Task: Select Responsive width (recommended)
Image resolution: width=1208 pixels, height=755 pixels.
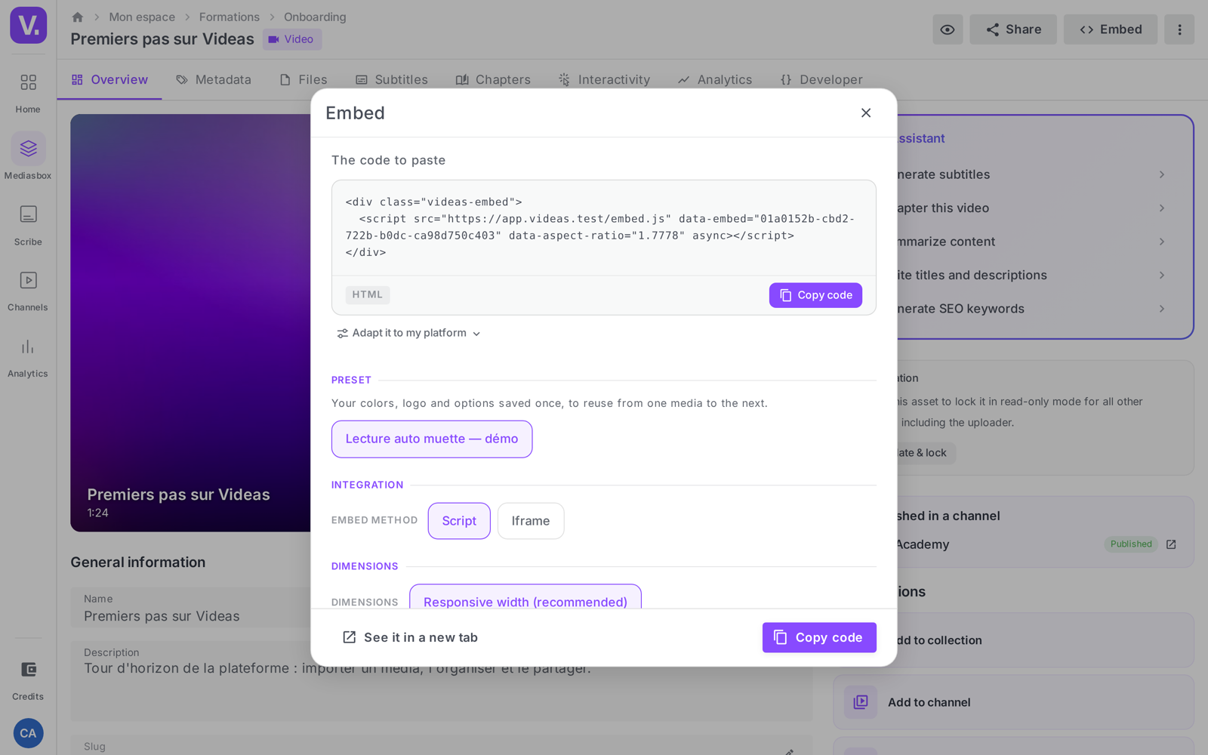Action: [525, 596]
